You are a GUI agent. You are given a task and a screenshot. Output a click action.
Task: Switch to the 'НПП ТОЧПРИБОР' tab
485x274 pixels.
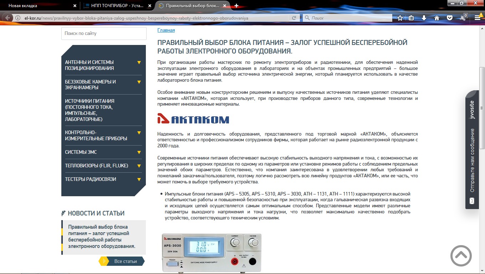[118, 6]
